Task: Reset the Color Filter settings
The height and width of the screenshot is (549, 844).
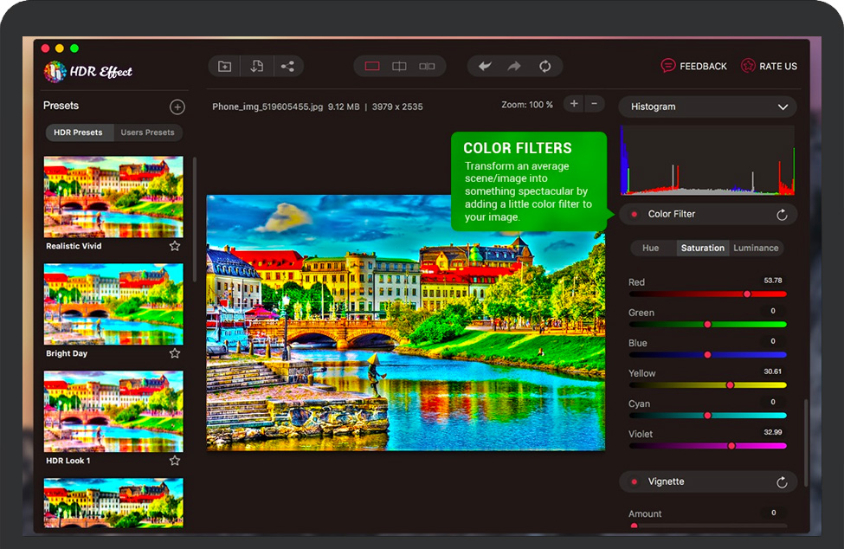Action: [782, 215]
